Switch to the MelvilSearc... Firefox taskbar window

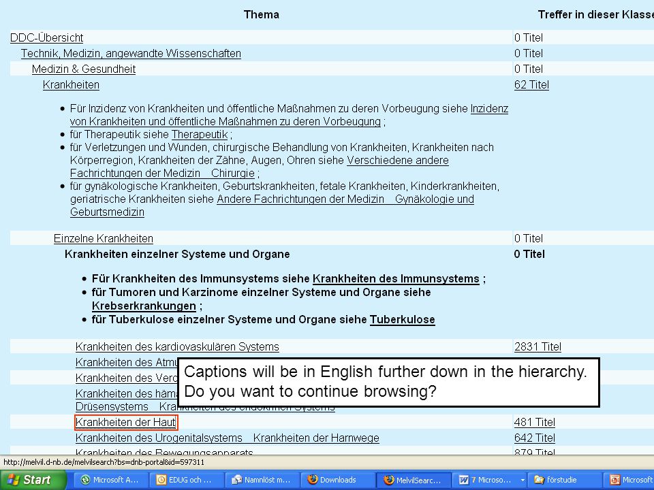coord(414,480)
